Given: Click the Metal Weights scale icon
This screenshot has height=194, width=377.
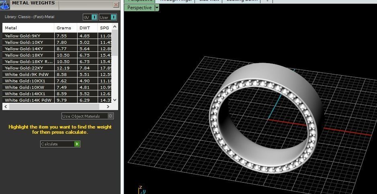Looking at the screenshot, I should point(4,4).
